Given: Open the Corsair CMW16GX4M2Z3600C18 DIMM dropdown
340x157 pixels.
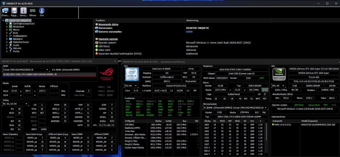Looking at the screenshot, I should [26, 70].
